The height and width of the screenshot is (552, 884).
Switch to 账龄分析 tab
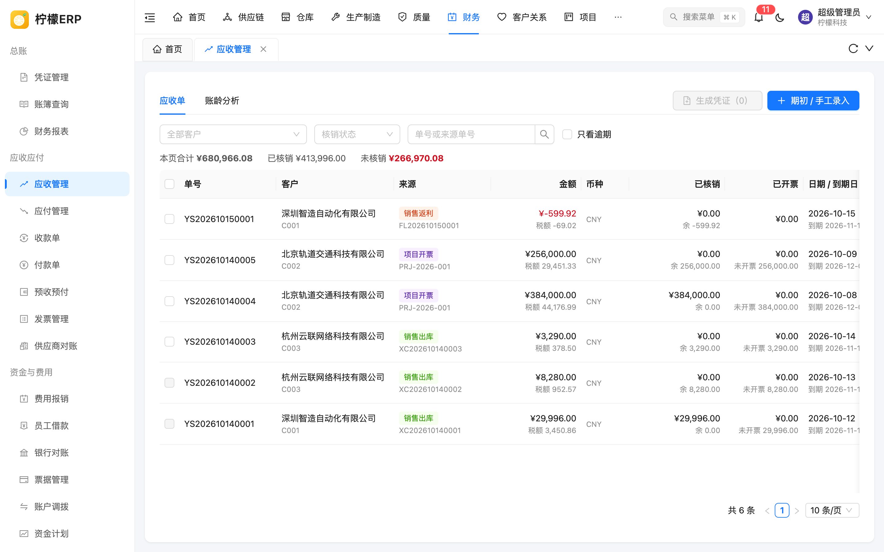point(222,101)
